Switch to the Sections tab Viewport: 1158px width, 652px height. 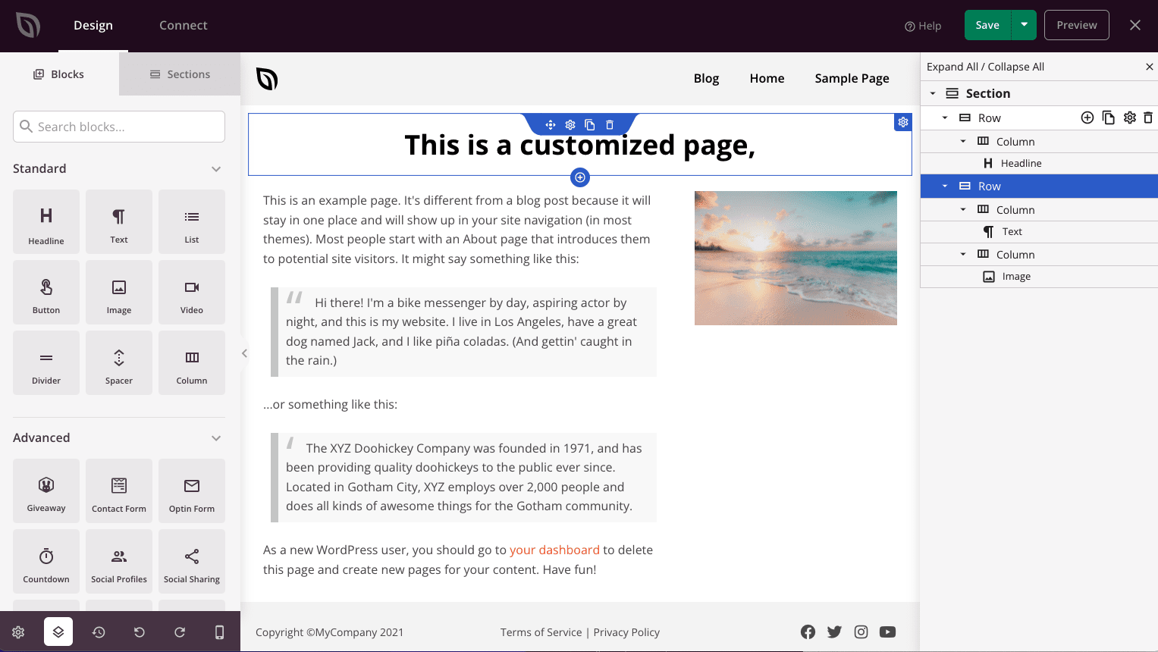180,74
